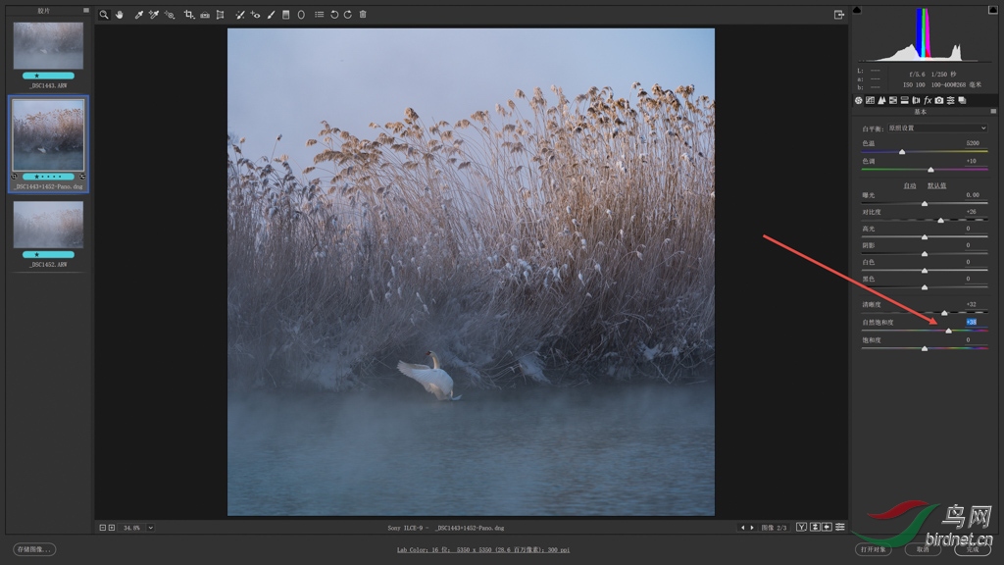Image resolution: width=1004 pixels, height=565 pixels.
Task: Toggle the shadow clipping warning in histogram
Action: coord(857,10)
